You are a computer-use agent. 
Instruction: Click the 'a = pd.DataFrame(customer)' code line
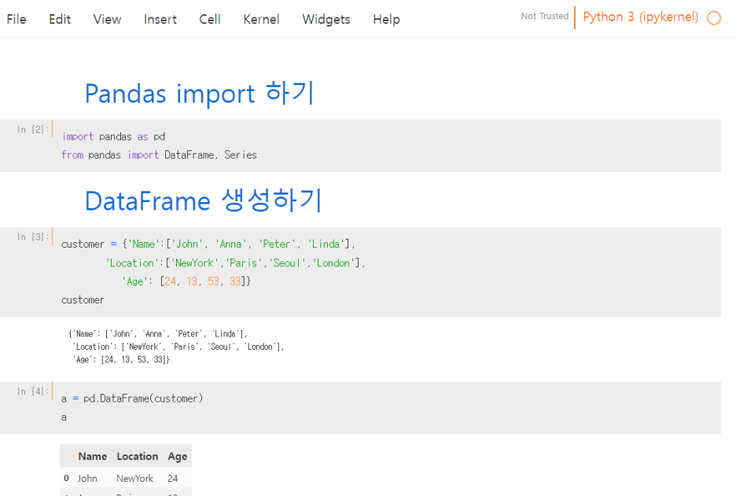tap(132, 399)
